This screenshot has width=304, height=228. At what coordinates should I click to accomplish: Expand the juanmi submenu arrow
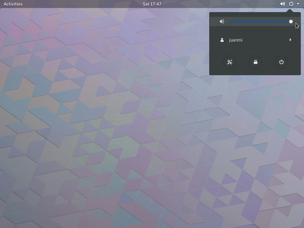click(x=290, y=40)
